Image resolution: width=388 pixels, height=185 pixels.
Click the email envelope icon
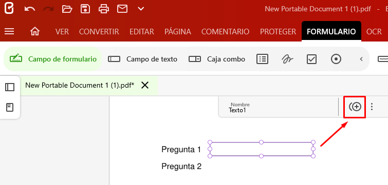point(122,9)
